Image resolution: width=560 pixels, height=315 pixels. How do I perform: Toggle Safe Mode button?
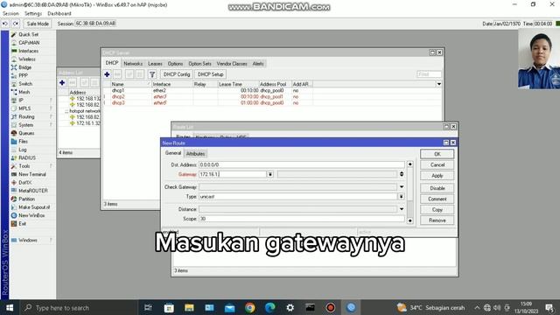tap(38, 24)
